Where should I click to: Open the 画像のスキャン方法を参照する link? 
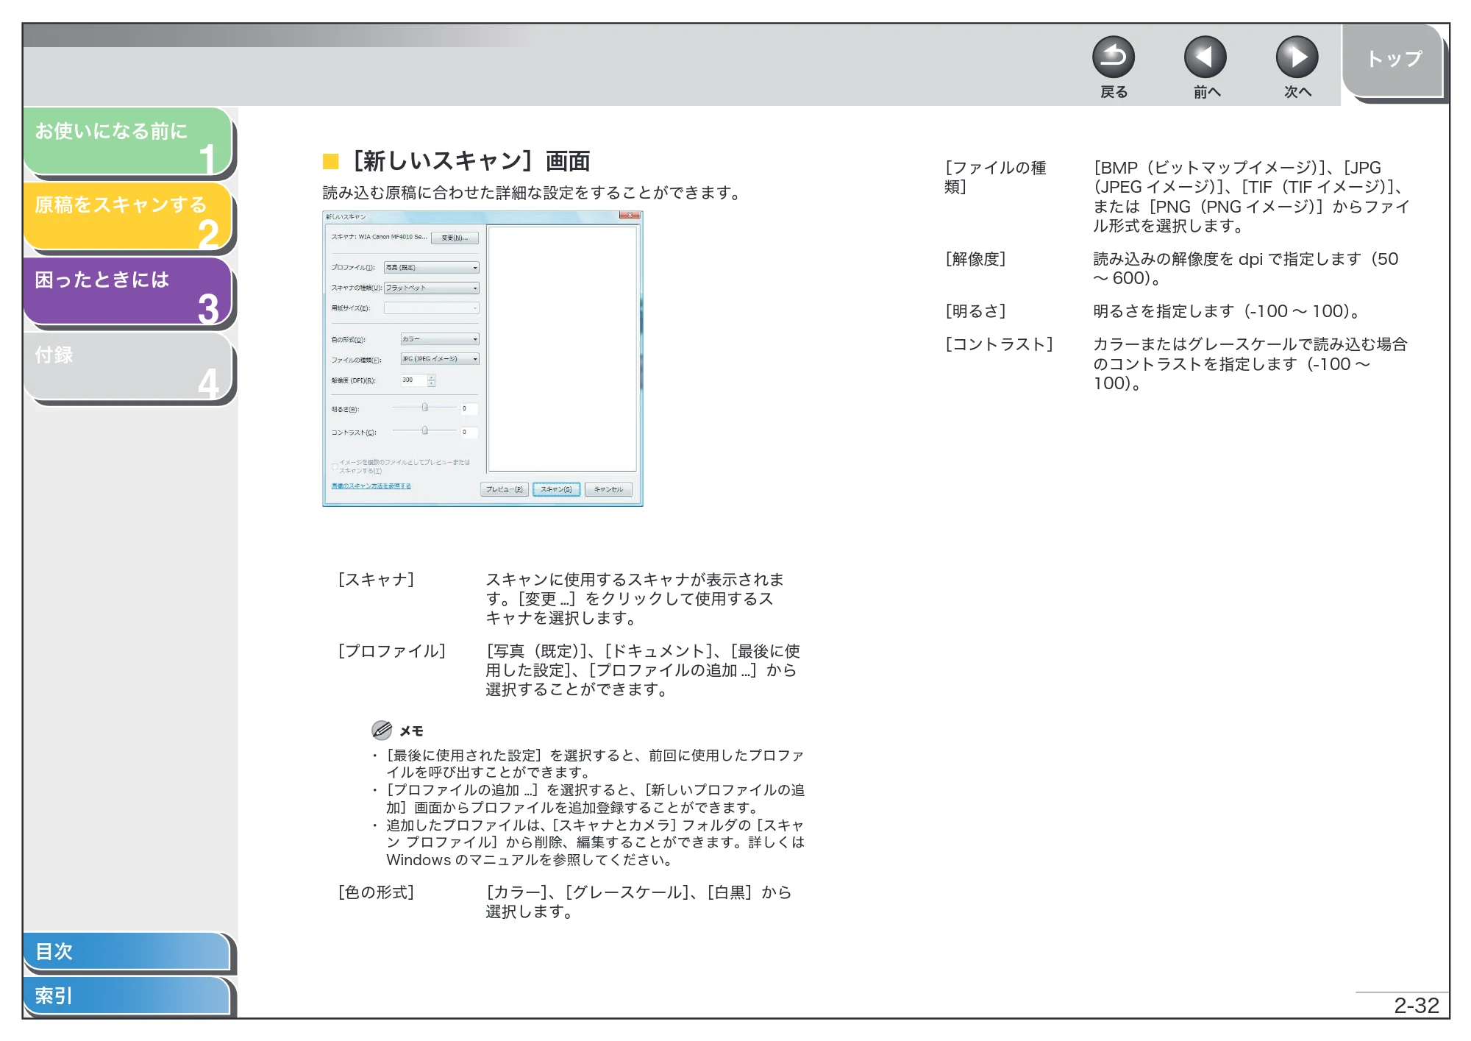tap(371, 486)
